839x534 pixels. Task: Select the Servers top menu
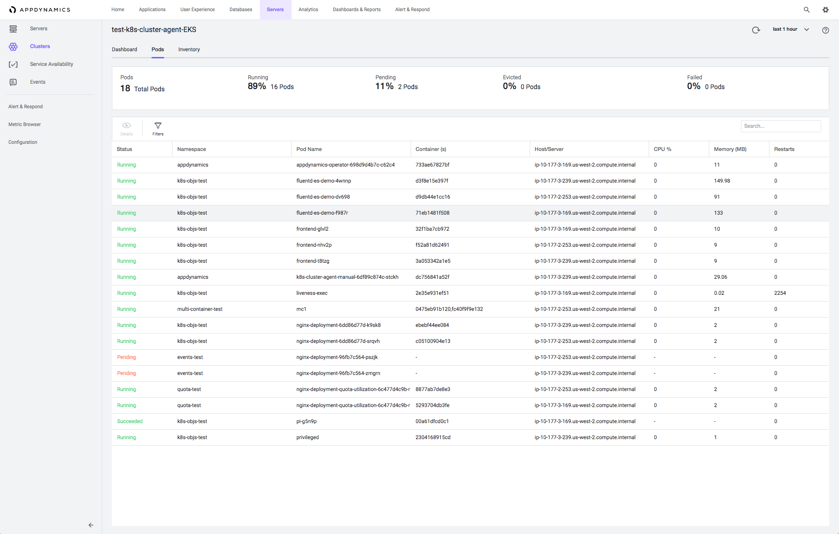pos(276,9)
